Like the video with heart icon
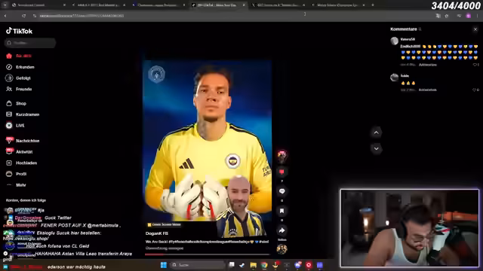This screenshot has height=271, width=483. click(281, 172)
